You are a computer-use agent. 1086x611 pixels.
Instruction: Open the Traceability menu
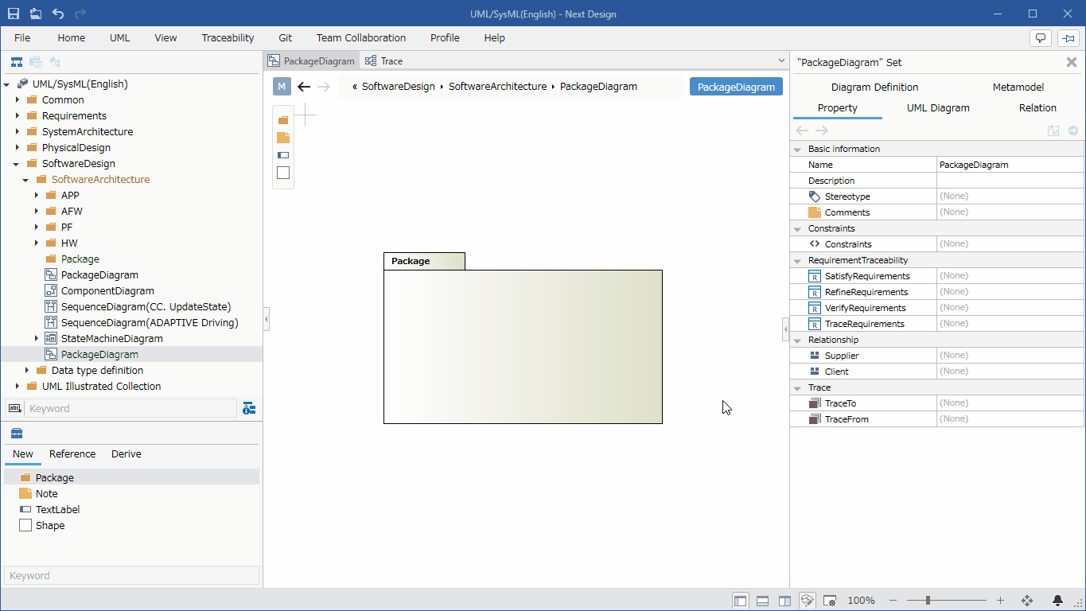pyautogui.click(x=228, y=37)
